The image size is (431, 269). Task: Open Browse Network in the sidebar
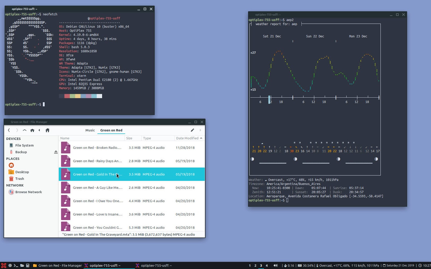point(29,192)
